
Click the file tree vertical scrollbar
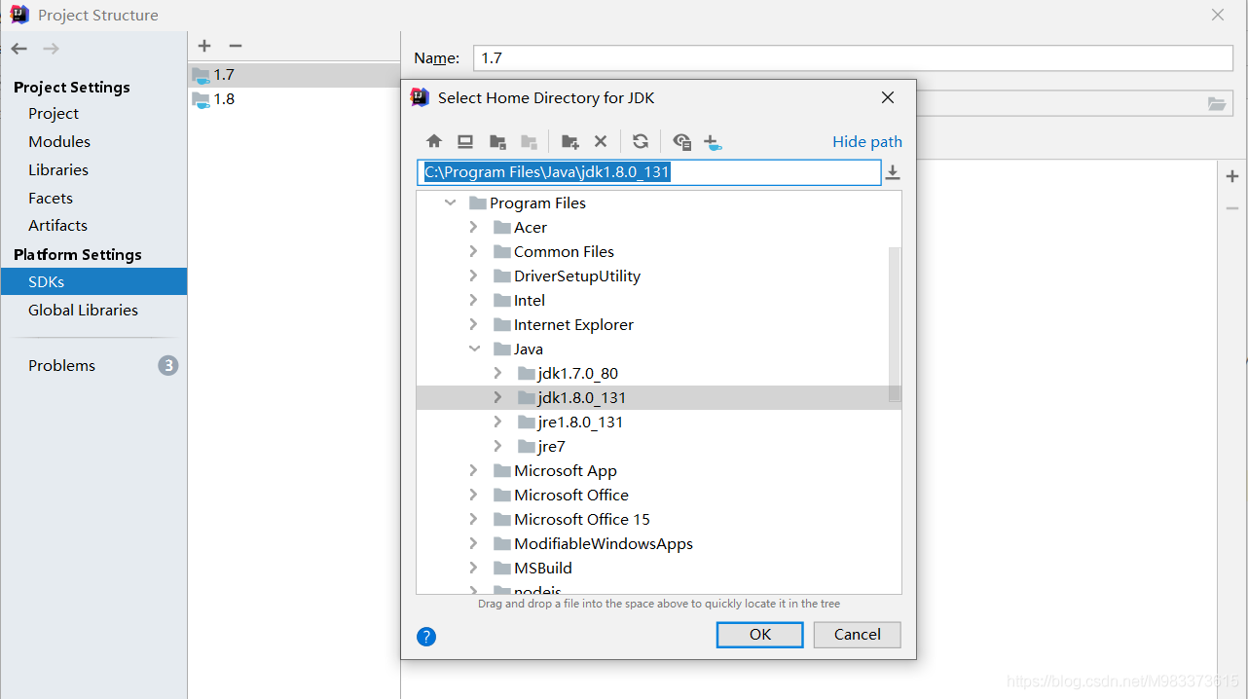[x=895, y=324]
